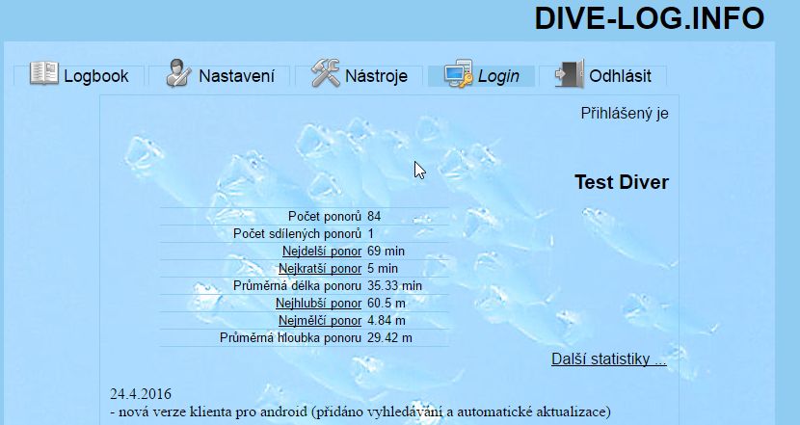Open the Logbook tab label
The image size is (800, 425).
click(x=96, y=76)
